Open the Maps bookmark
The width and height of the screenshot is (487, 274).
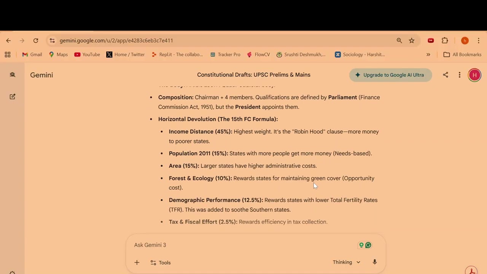[58, 54]
